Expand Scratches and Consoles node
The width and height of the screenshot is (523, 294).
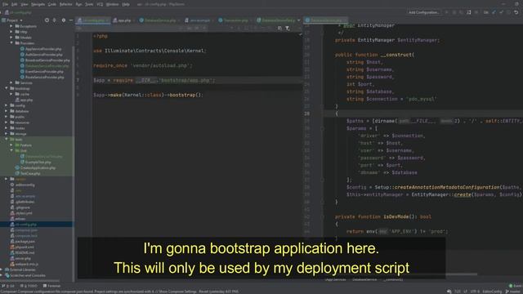coord(2,275)
